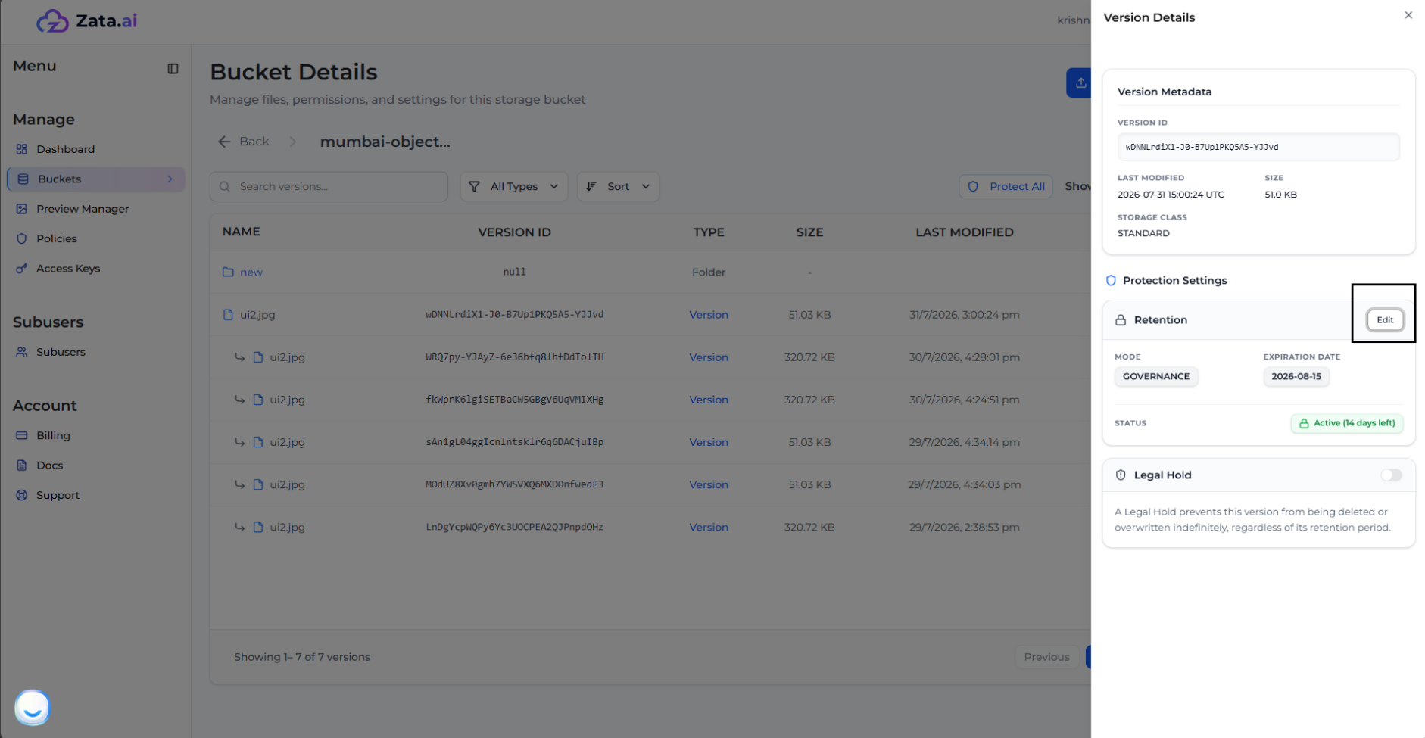Click the back arrow icon
Screen dimensions: 1425x738
[x=224, y=142]
